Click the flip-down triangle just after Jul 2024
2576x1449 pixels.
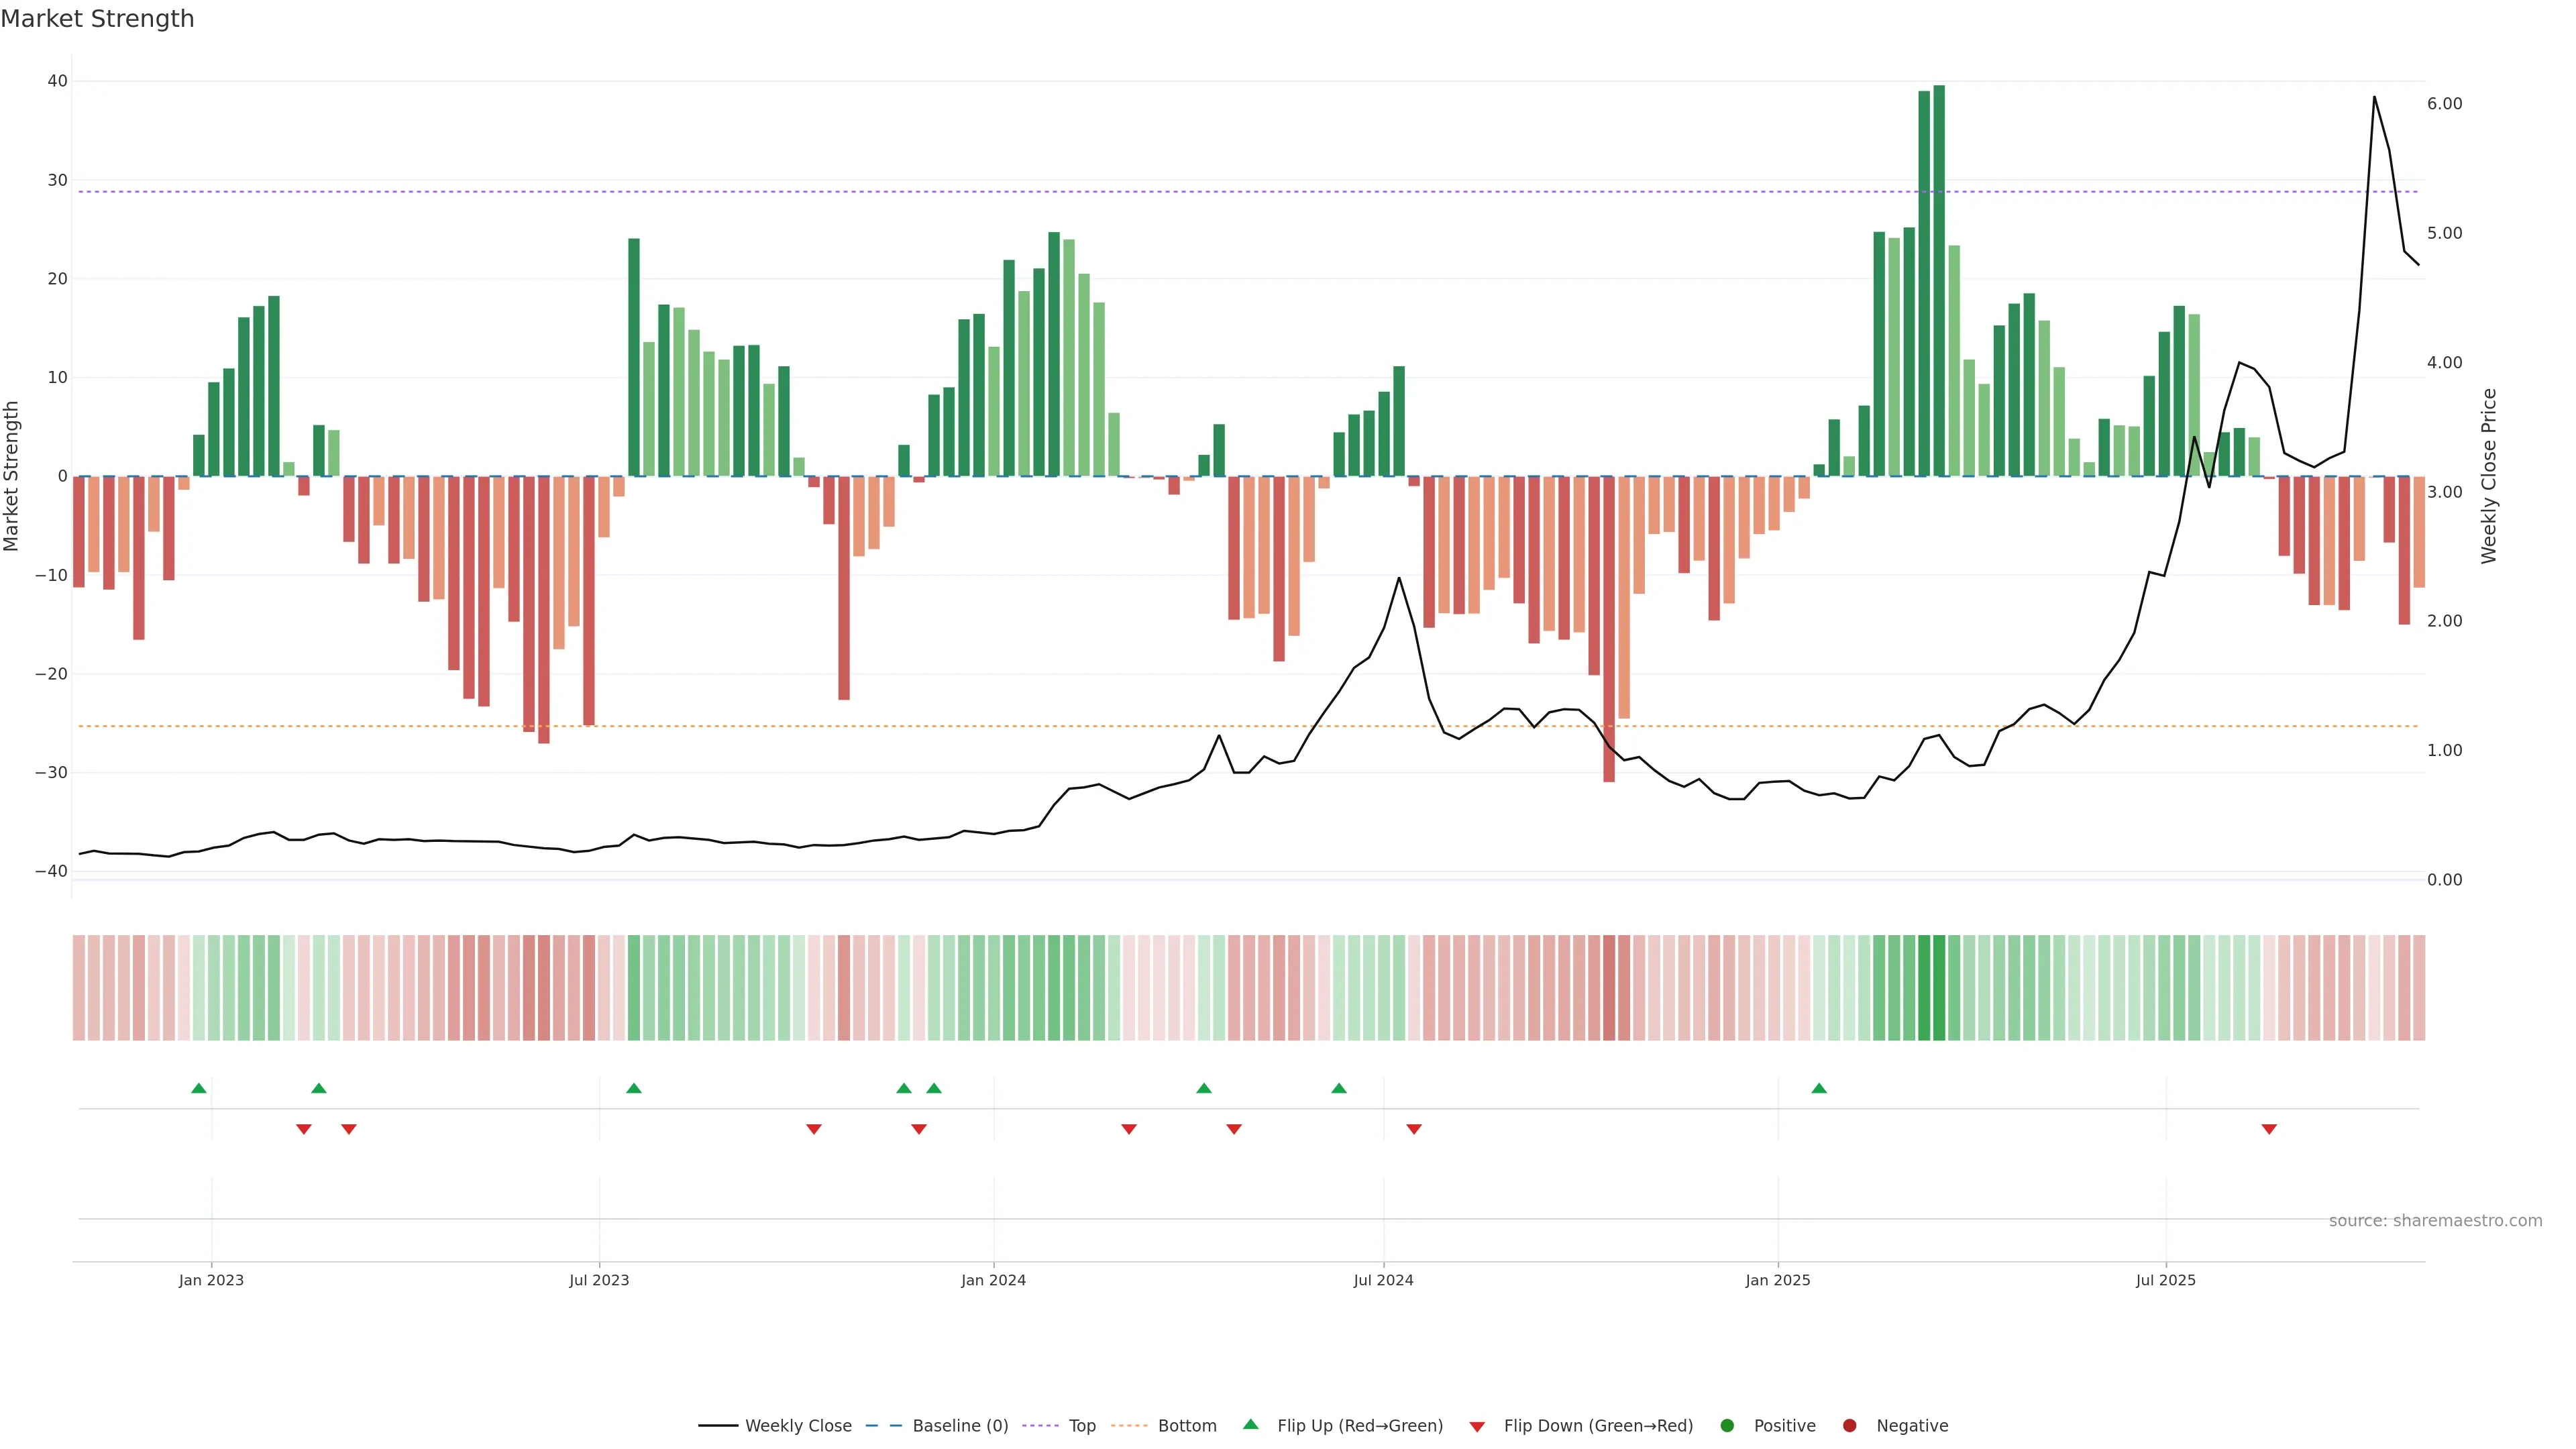(x=1414, y=1129)
